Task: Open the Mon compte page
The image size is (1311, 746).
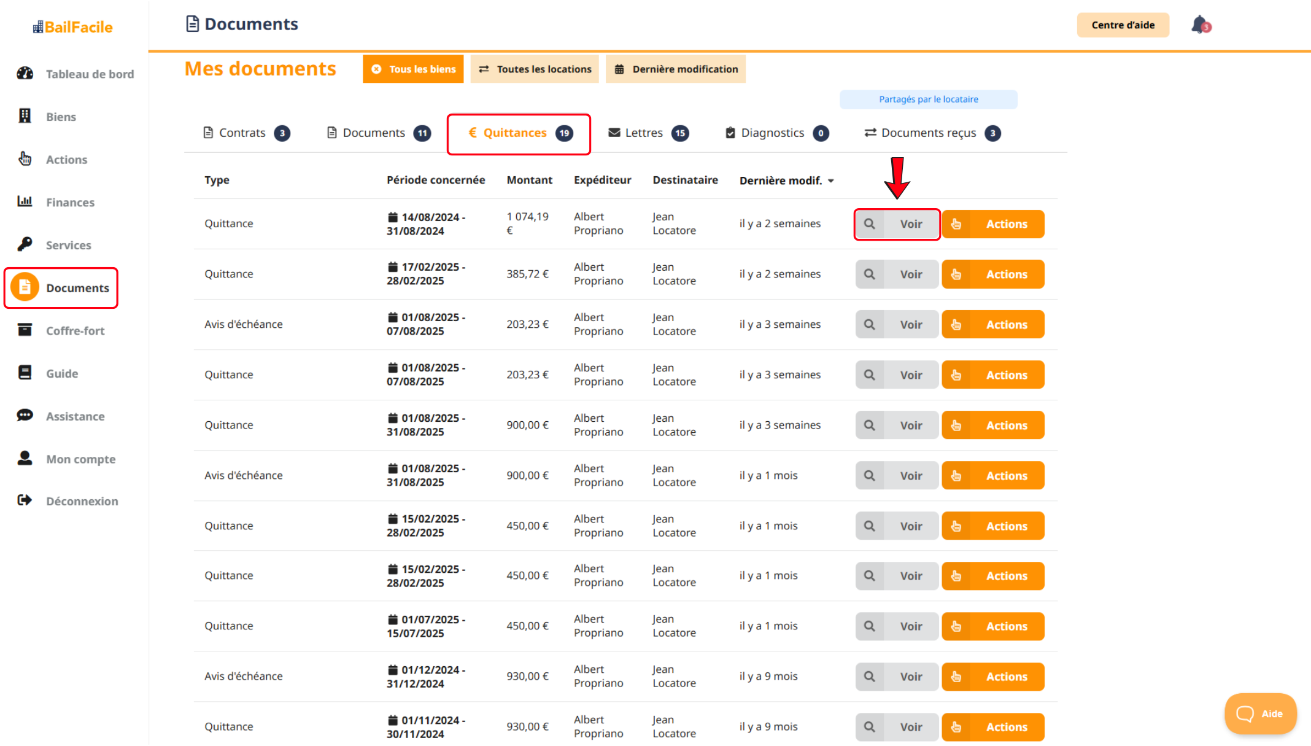Action: (x=80, y=459)
